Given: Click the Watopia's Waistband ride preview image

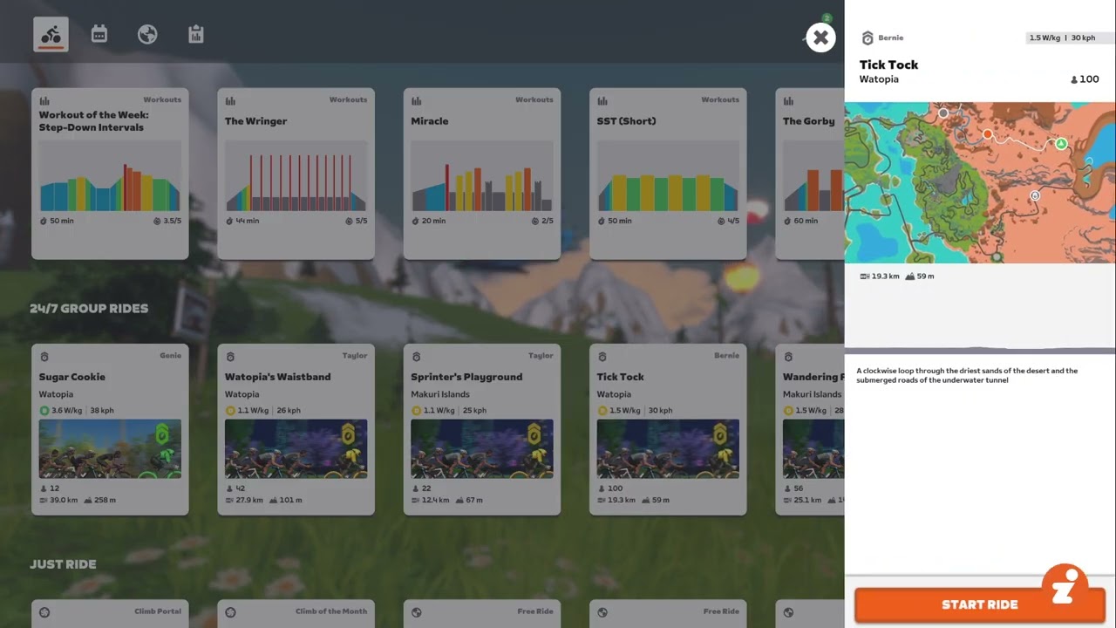Looking at the screenshot, I should 296,449.
